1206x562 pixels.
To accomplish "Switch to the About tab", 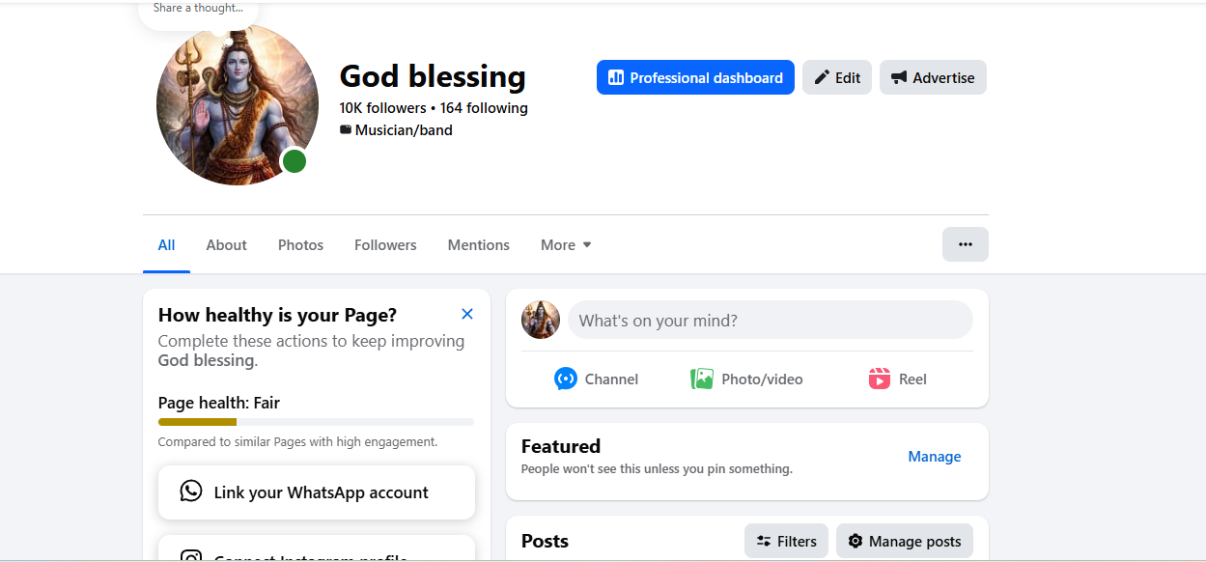I will 226,245.
